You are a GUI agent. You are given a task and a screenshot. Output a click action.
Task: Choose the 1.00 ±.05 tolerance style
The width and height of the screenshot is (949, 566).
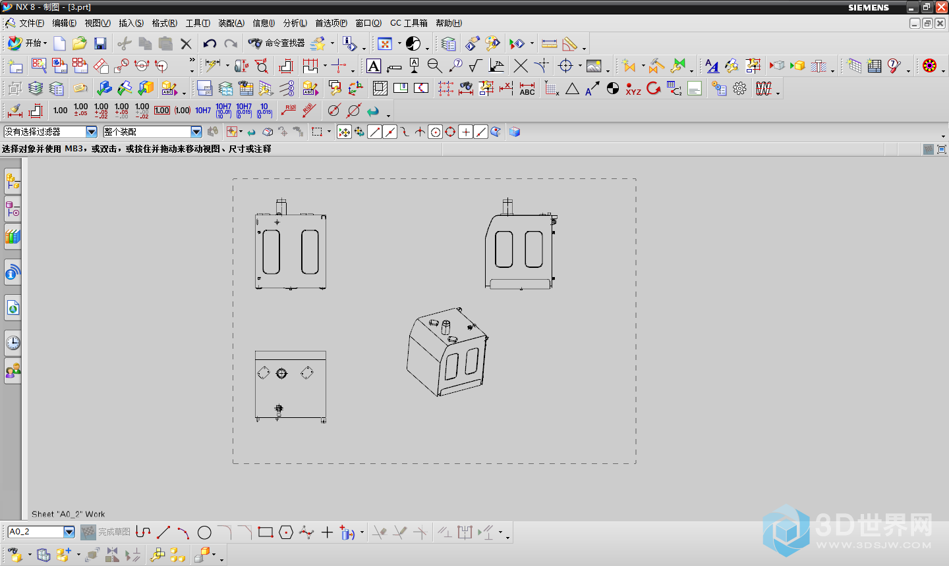point(81,110)
